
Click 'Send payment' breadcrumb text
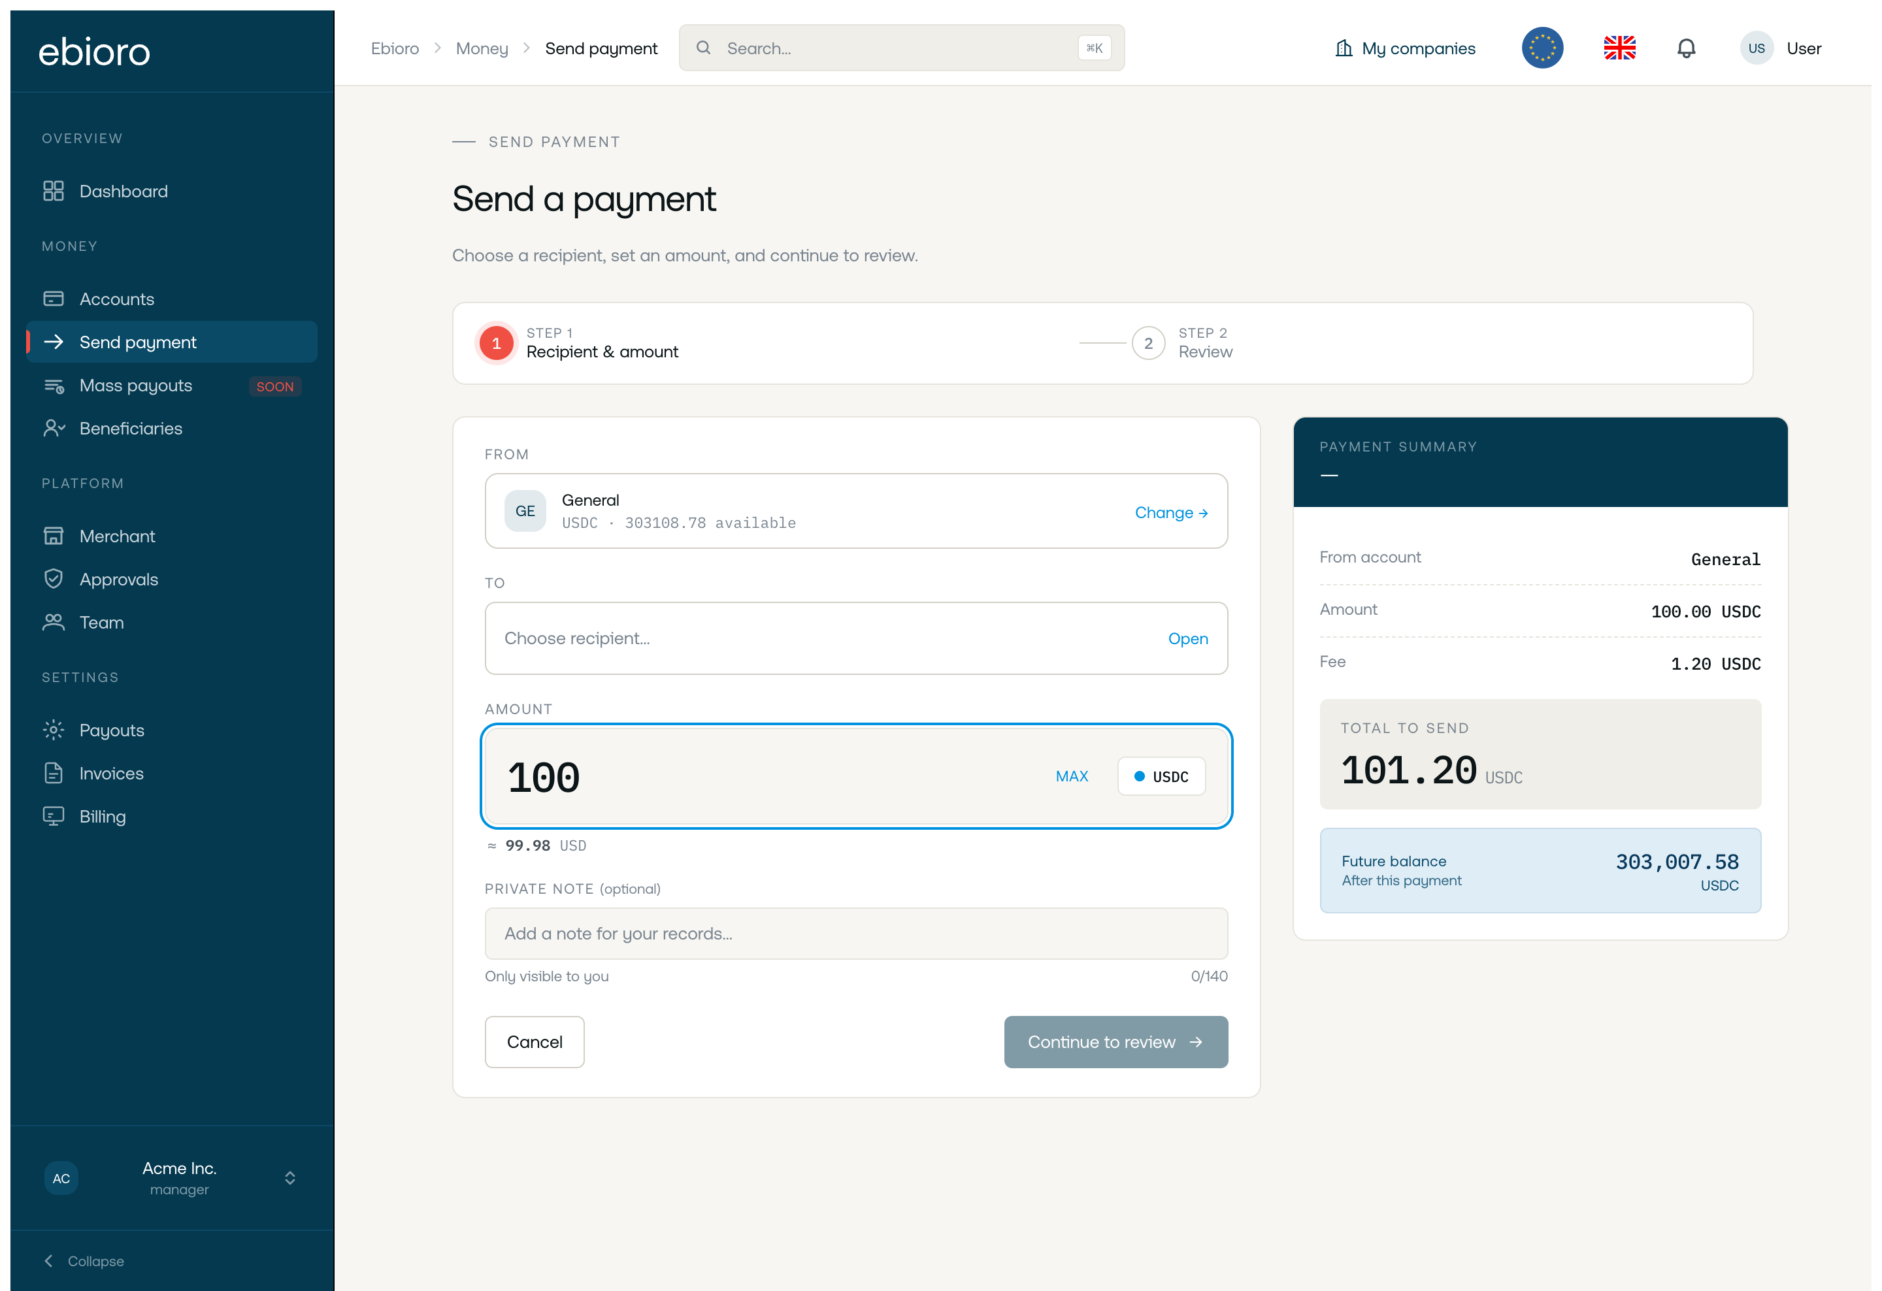coord(601,48)
